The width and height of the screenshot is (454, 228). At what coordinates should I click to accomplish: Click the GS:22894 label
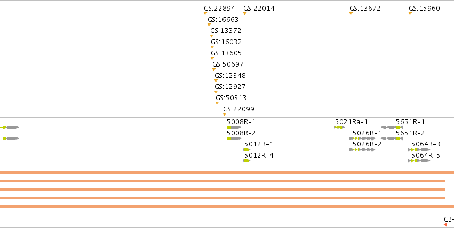(219, 9)
